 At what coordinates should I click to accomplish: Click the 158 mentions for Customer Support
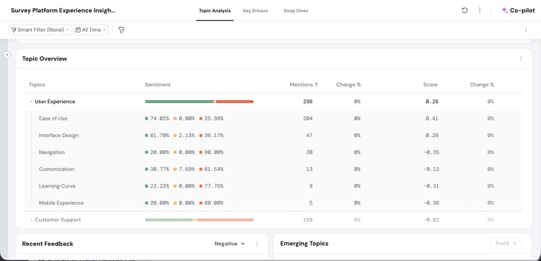(x=308, y=220)
